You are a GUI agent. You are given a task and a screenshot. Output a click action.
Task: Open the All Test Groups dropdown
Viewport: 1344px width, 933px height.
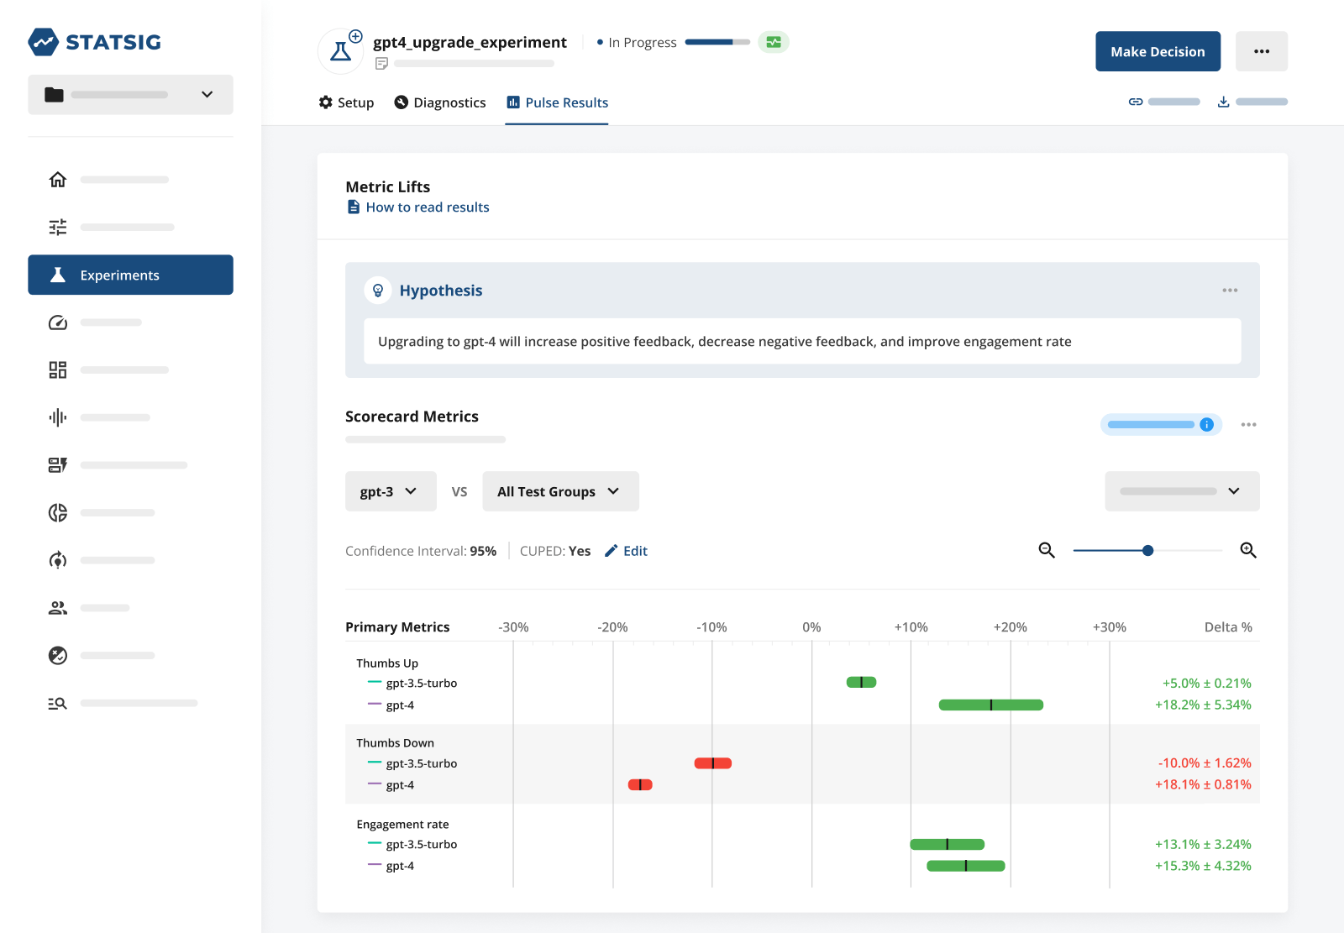click(x=560, y=491)
